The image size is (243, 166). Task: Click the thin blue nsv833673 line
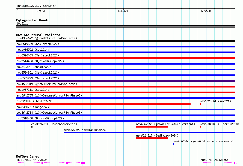pyautogui.click(x=126, y=109)
